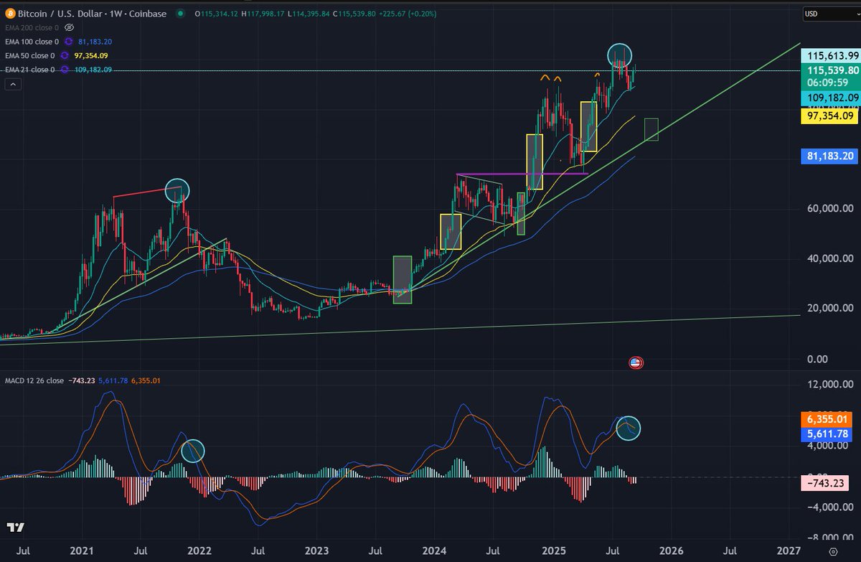Click 2026 on the time axis

point(670,551)
